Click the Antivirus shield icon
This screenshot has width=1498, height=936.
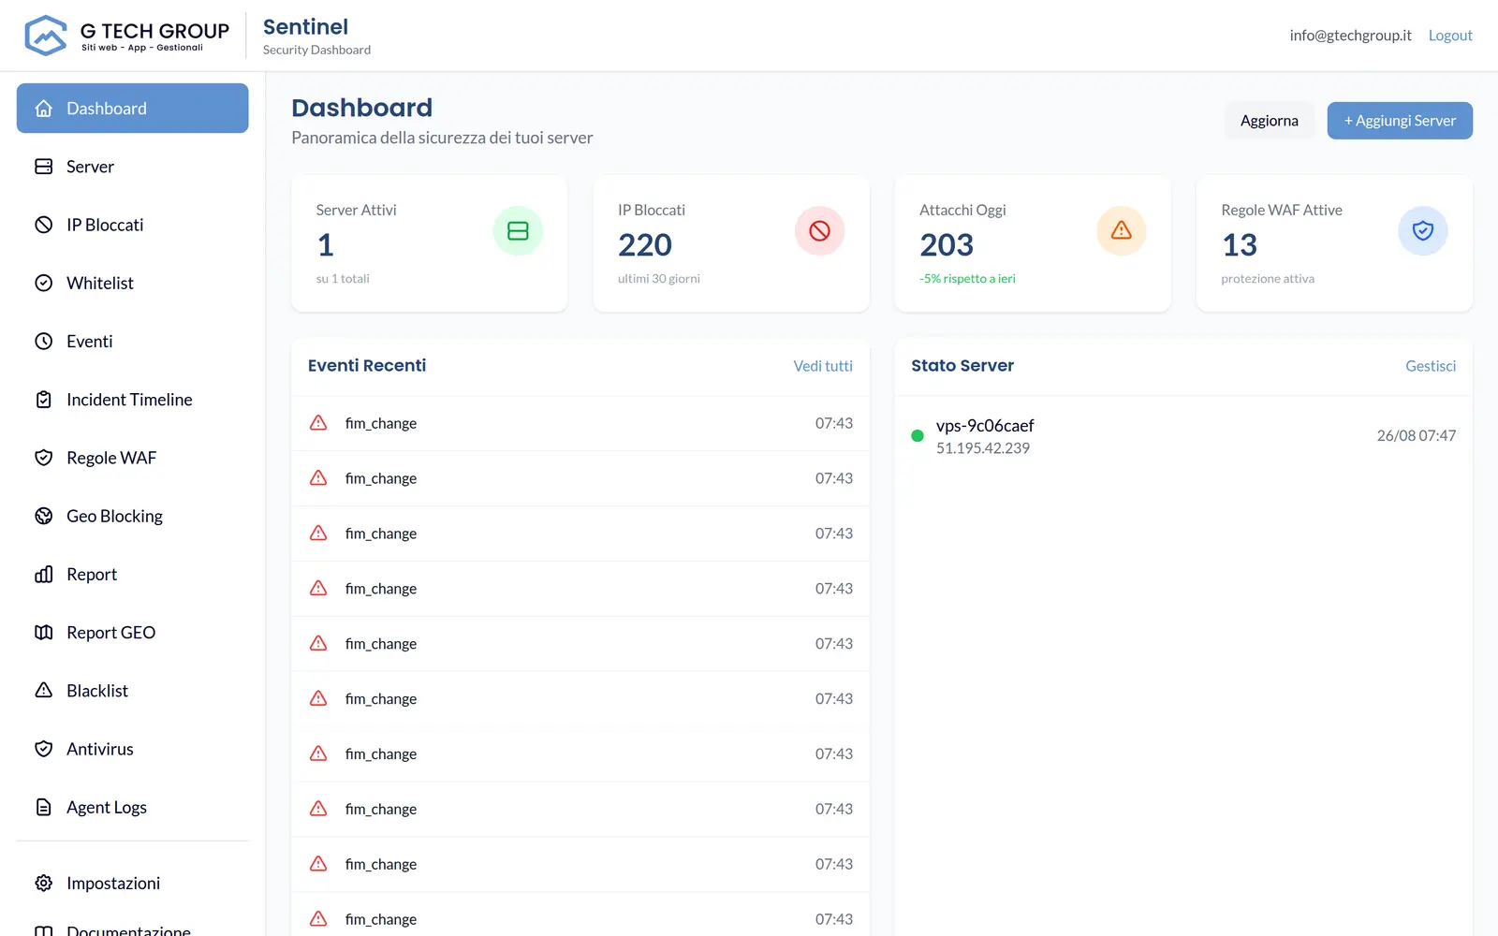click(x=44, y=749)
